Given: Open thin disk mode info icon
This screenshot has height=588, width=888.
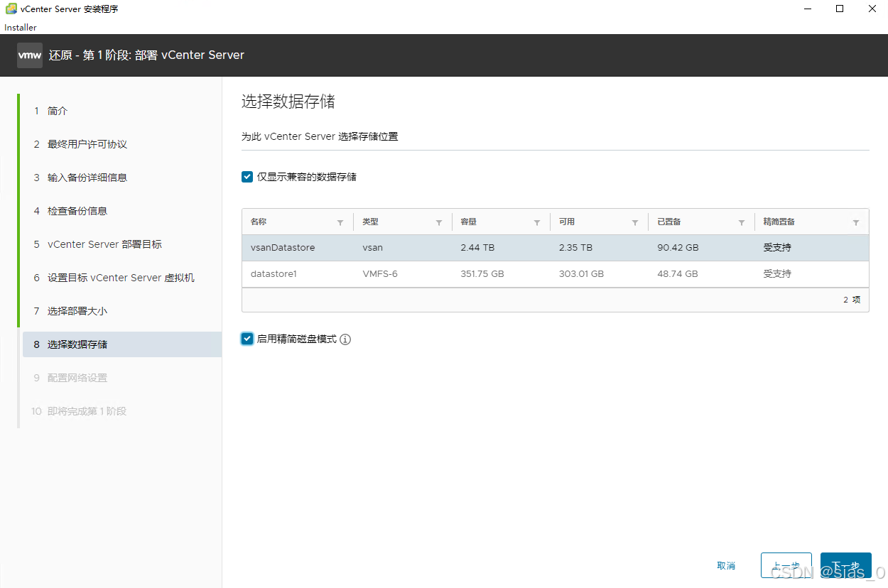Looking at the screenshot, I should pos(345,339).
